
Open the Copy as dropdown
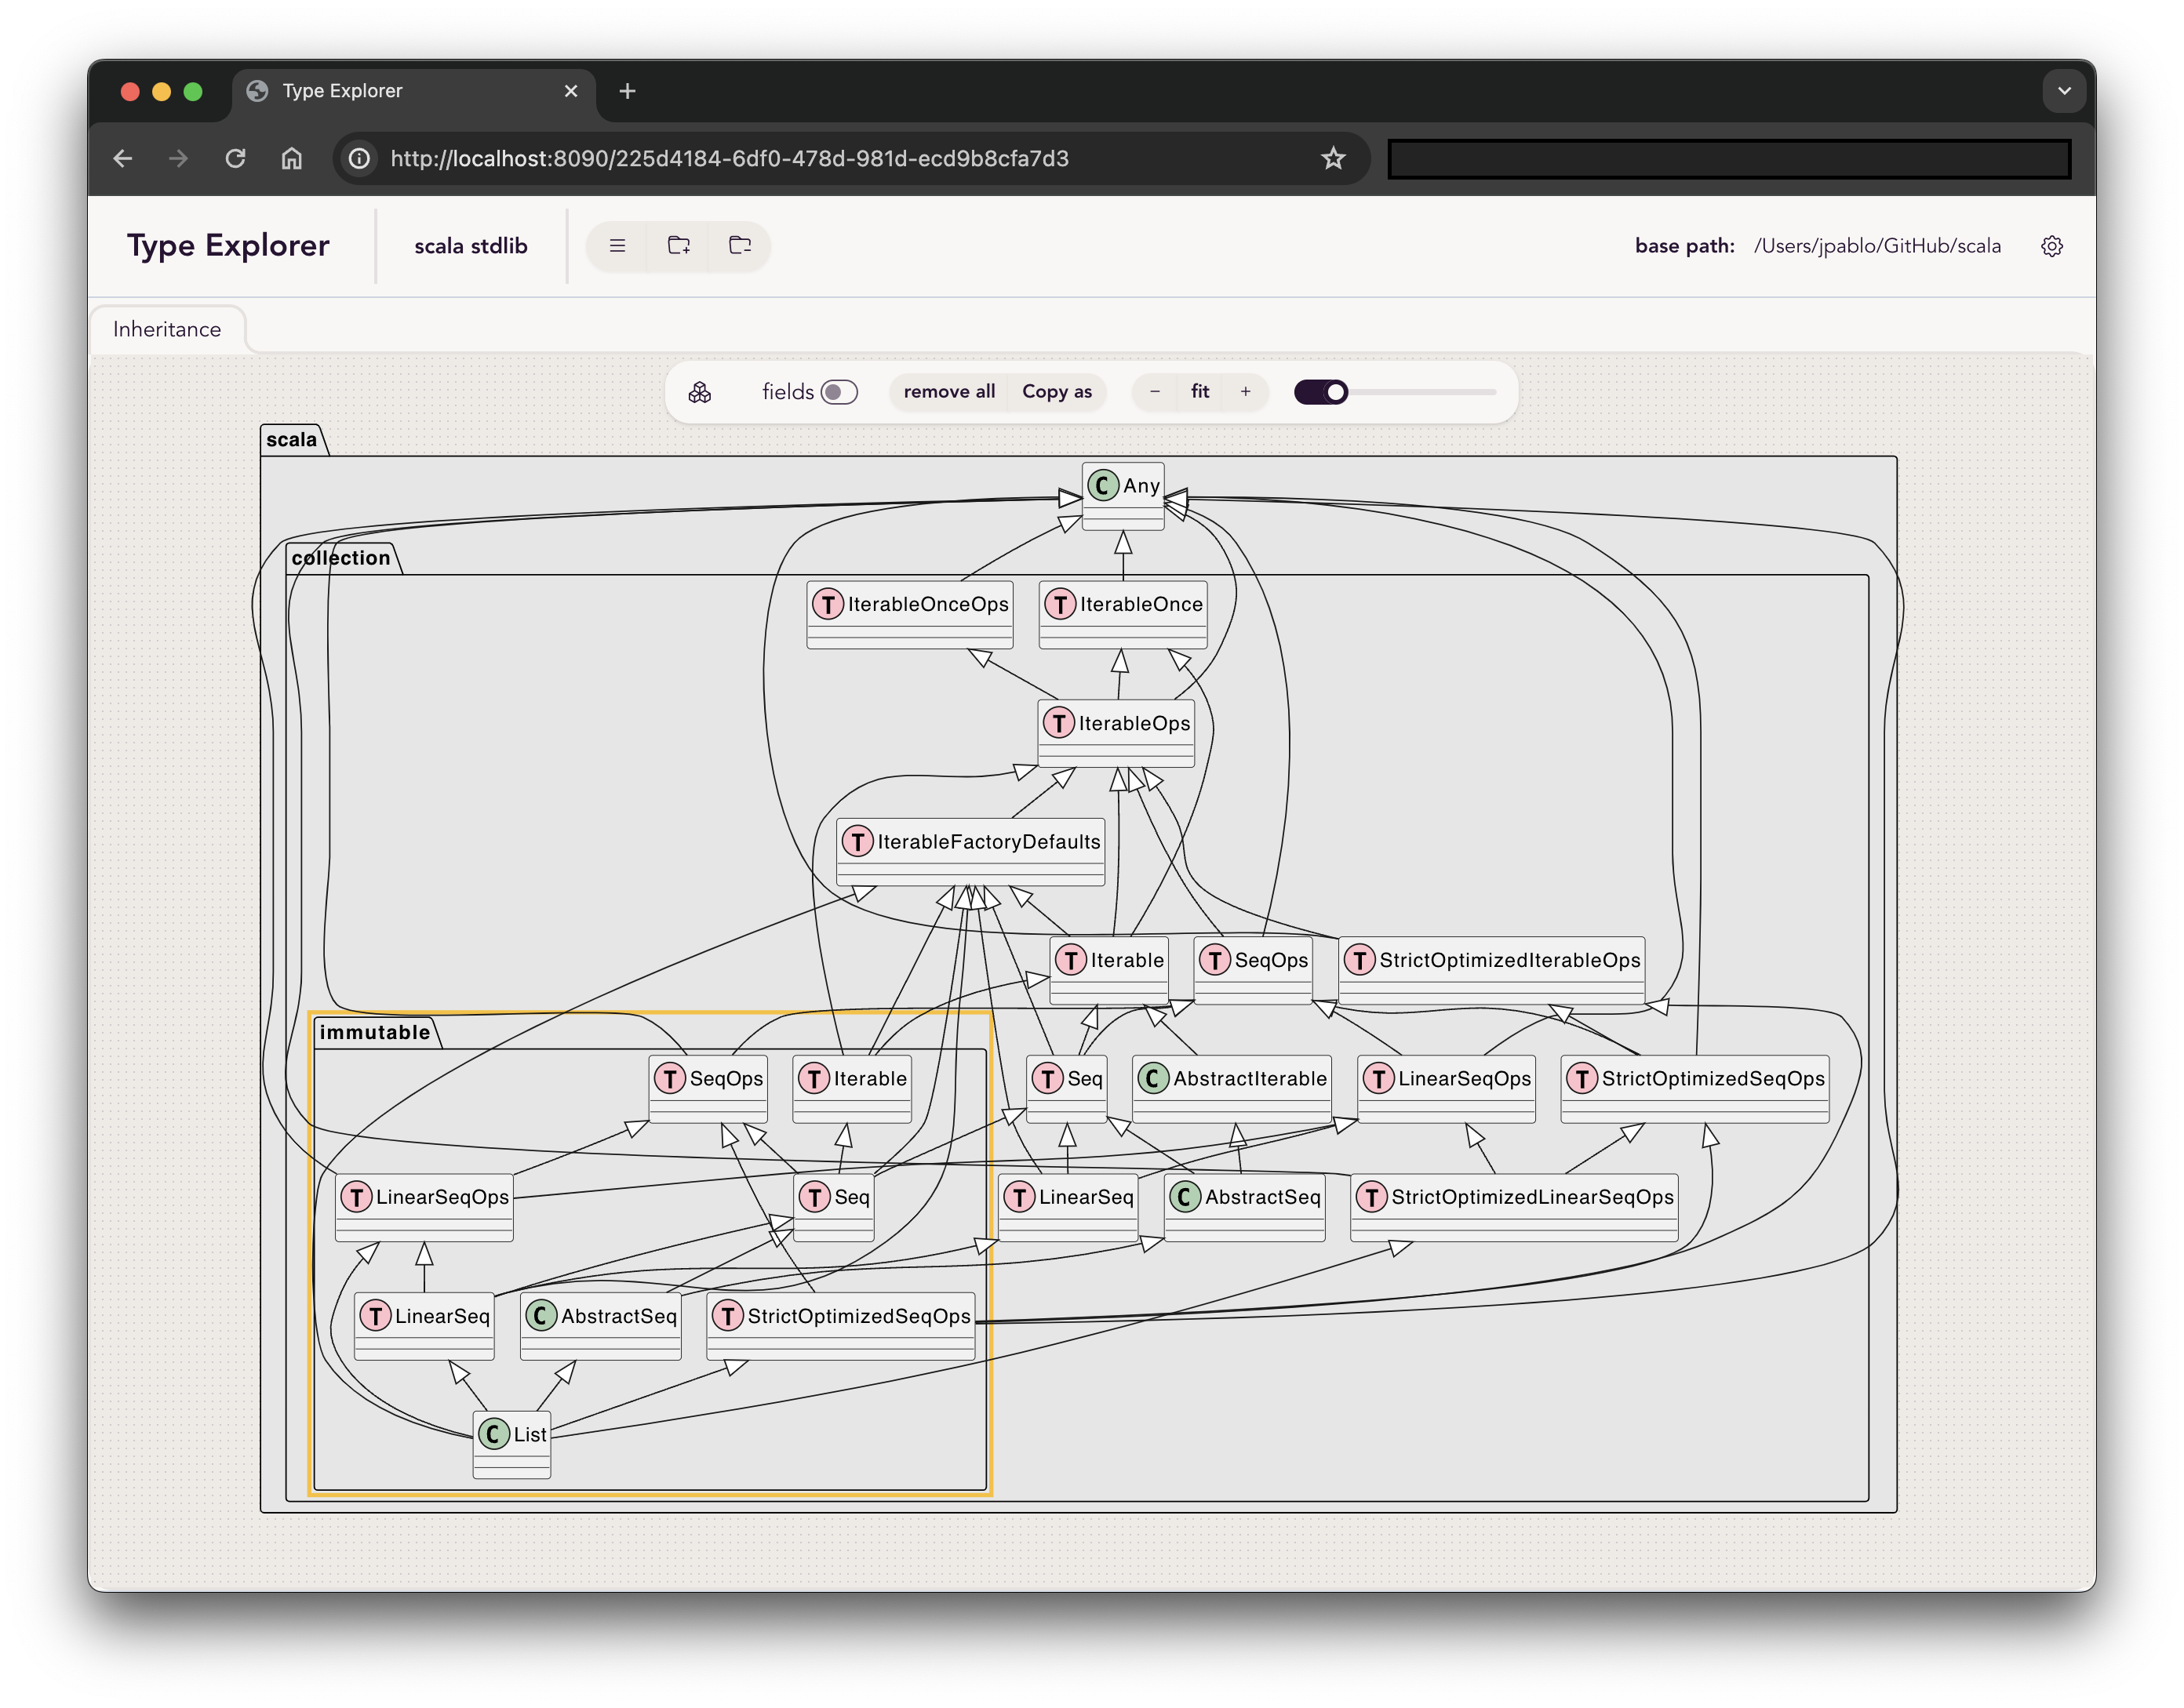[x=1057, y=392]
